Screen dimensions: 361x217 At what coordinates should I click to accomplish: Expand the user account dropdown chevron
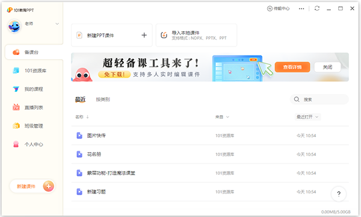click(x=57, y=24)
